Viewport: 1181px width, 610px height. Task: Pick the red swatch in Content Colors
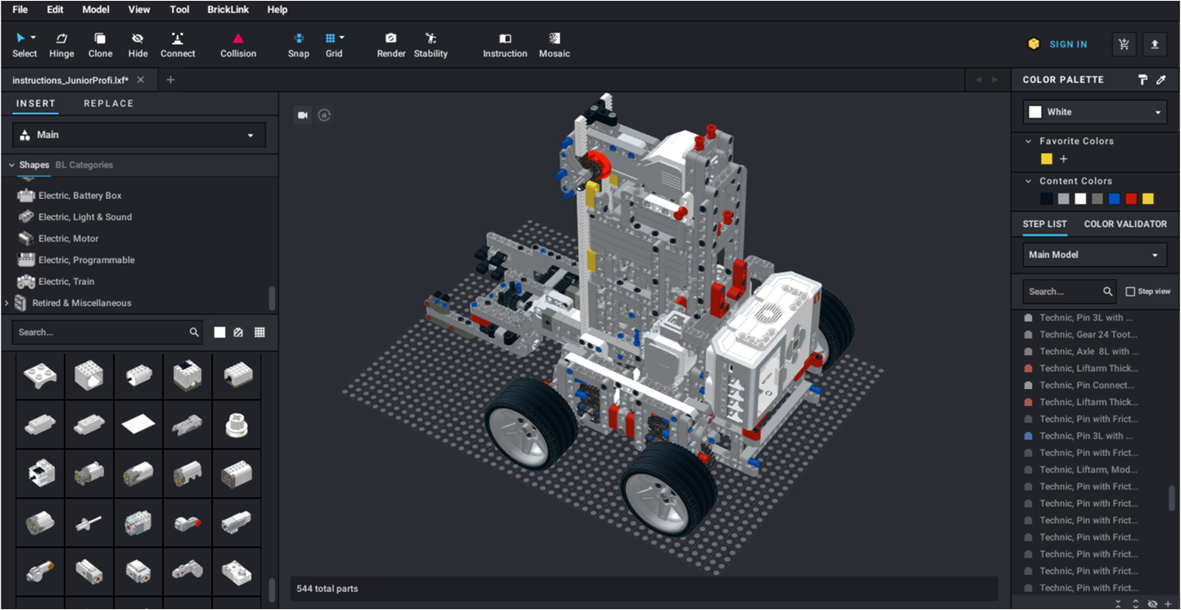[1131, 199]
